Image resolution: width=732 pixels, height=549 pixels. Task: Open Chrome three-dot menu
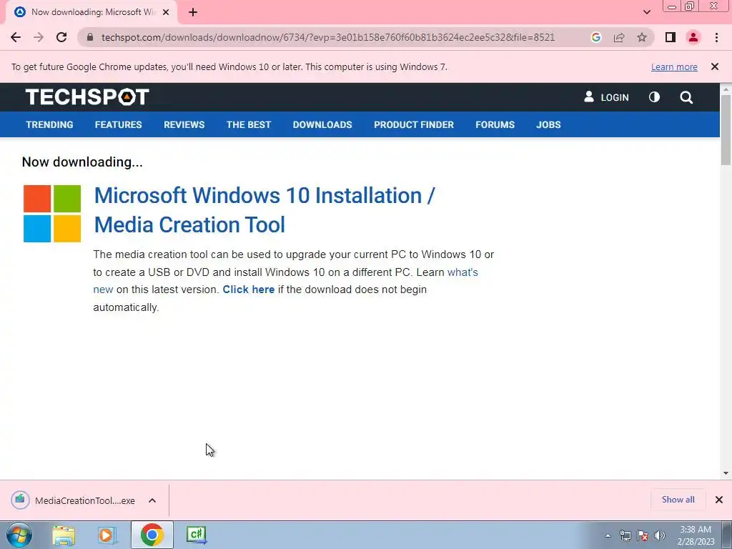(716, 37)
